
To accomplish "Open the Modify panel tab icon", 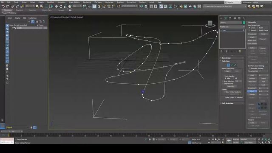I will pyautogui.click(x=226, y=18).
